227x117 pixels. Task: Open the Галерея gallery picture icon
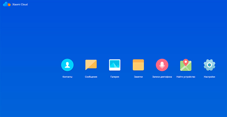[115, 65]
